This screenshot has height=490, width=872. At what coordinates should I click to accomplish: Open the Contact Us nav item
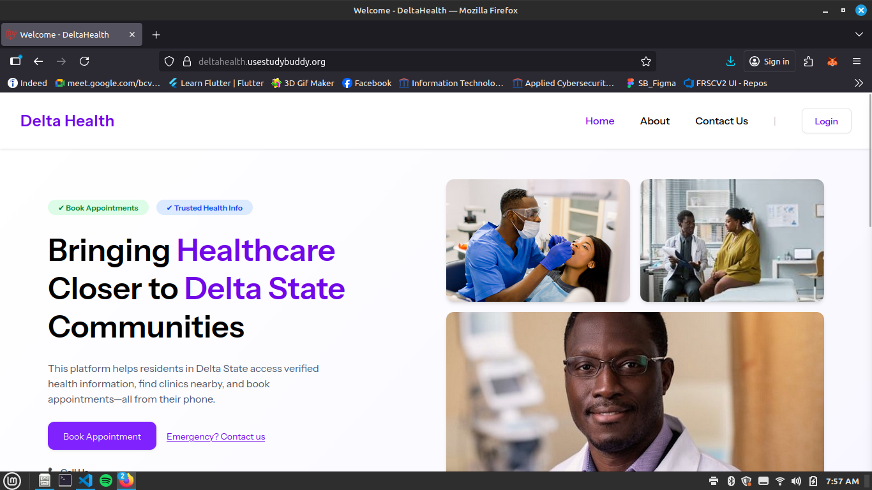click(x=721, y=121)
